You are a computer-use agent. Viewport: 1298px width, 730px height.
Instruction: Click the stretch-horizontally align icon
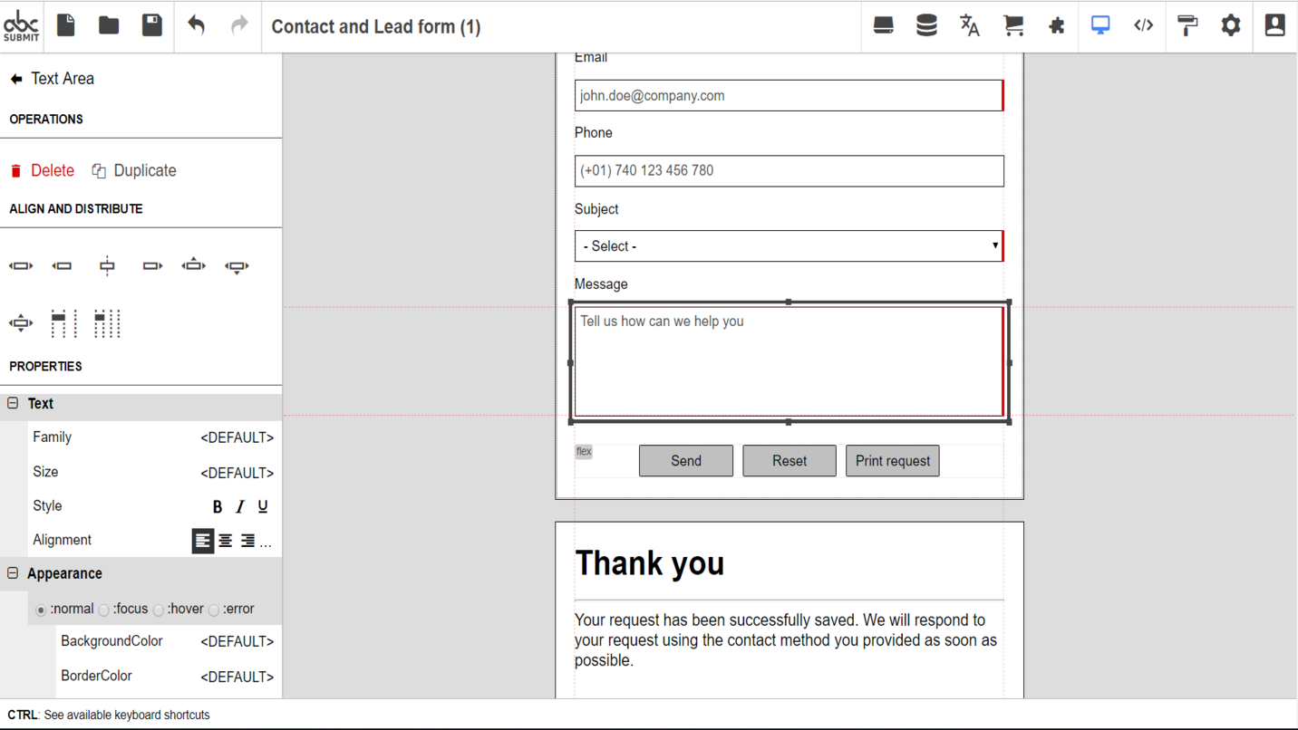click(x=21, y=265)
